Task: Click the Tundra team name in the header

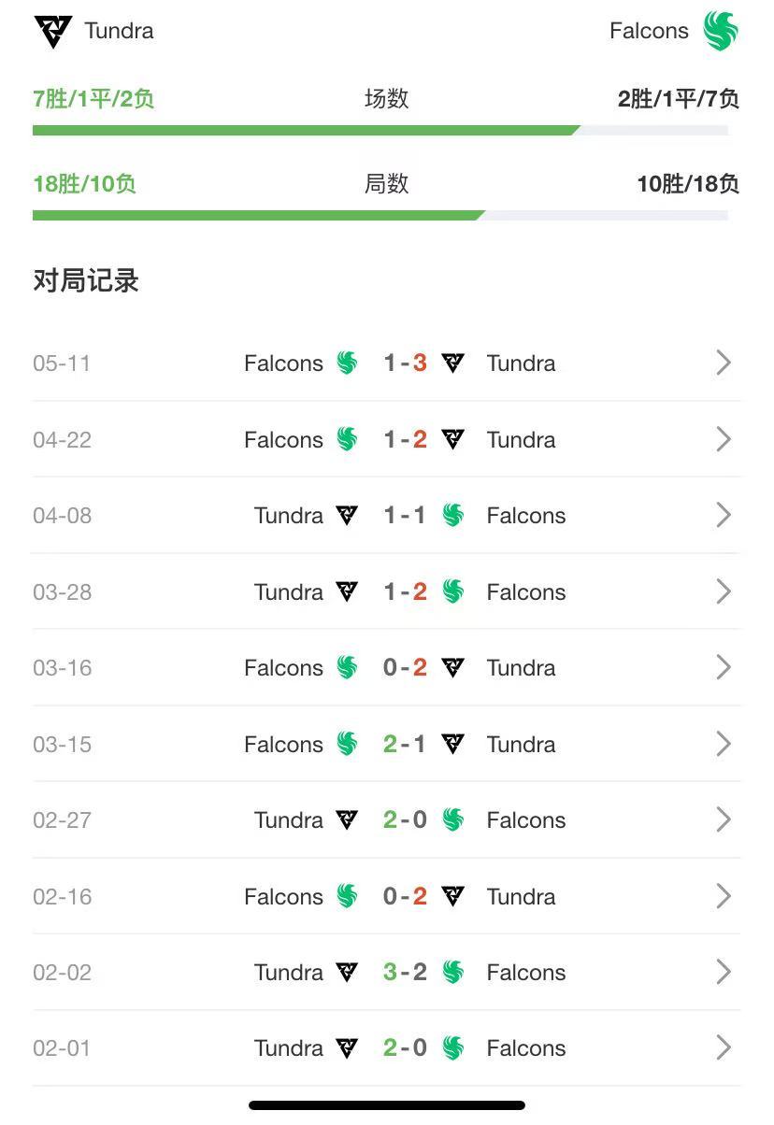Action: coord(119,31)
